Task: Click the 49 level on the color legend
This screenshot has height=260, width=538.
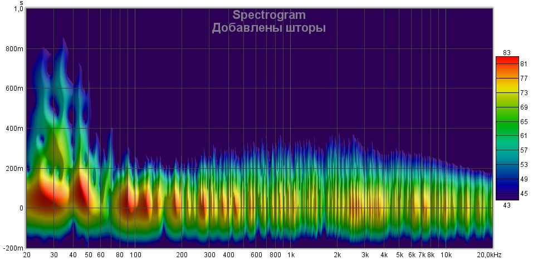Action: pyautogui.click(x=524, y=179)
